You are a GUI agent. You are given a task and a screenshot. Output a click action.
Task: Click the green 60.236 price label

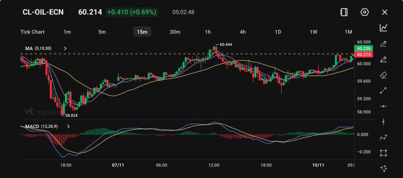tap(362, 48)
